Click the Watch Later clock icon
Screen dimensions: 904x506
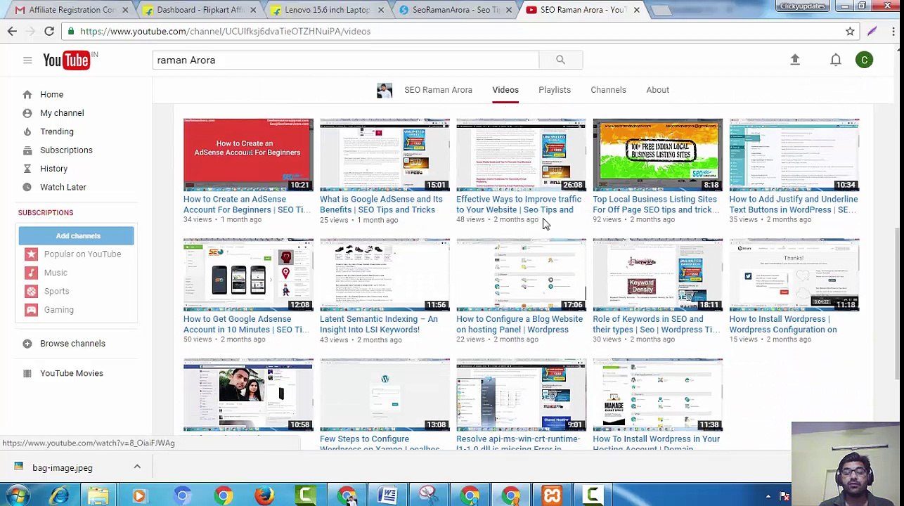coord(27,187)
